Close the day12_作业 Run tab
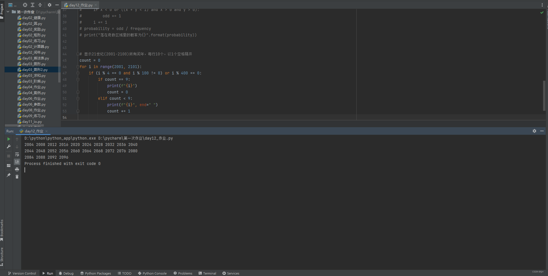This screenshot has width=548, height=276. click(46, 131)
